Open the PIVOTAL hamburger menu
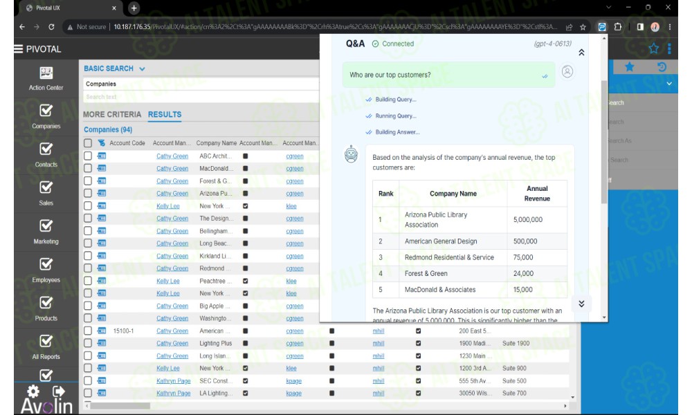Viewport: 692px width, 415px height. coord(19,49)
